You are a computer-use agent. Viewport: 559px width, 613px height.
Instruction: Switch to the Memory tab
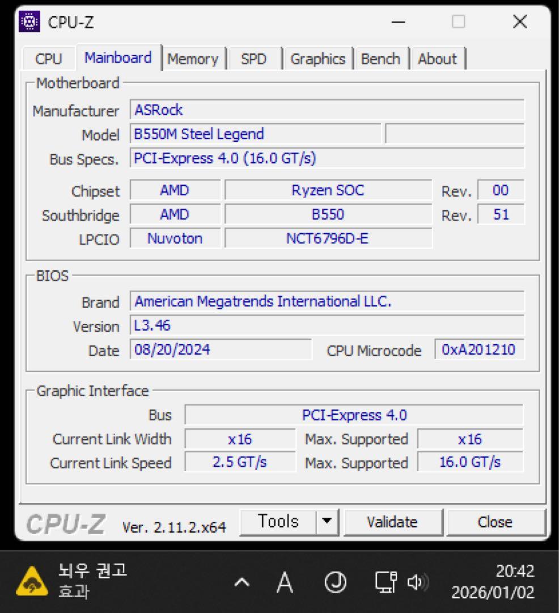point(194,58)
